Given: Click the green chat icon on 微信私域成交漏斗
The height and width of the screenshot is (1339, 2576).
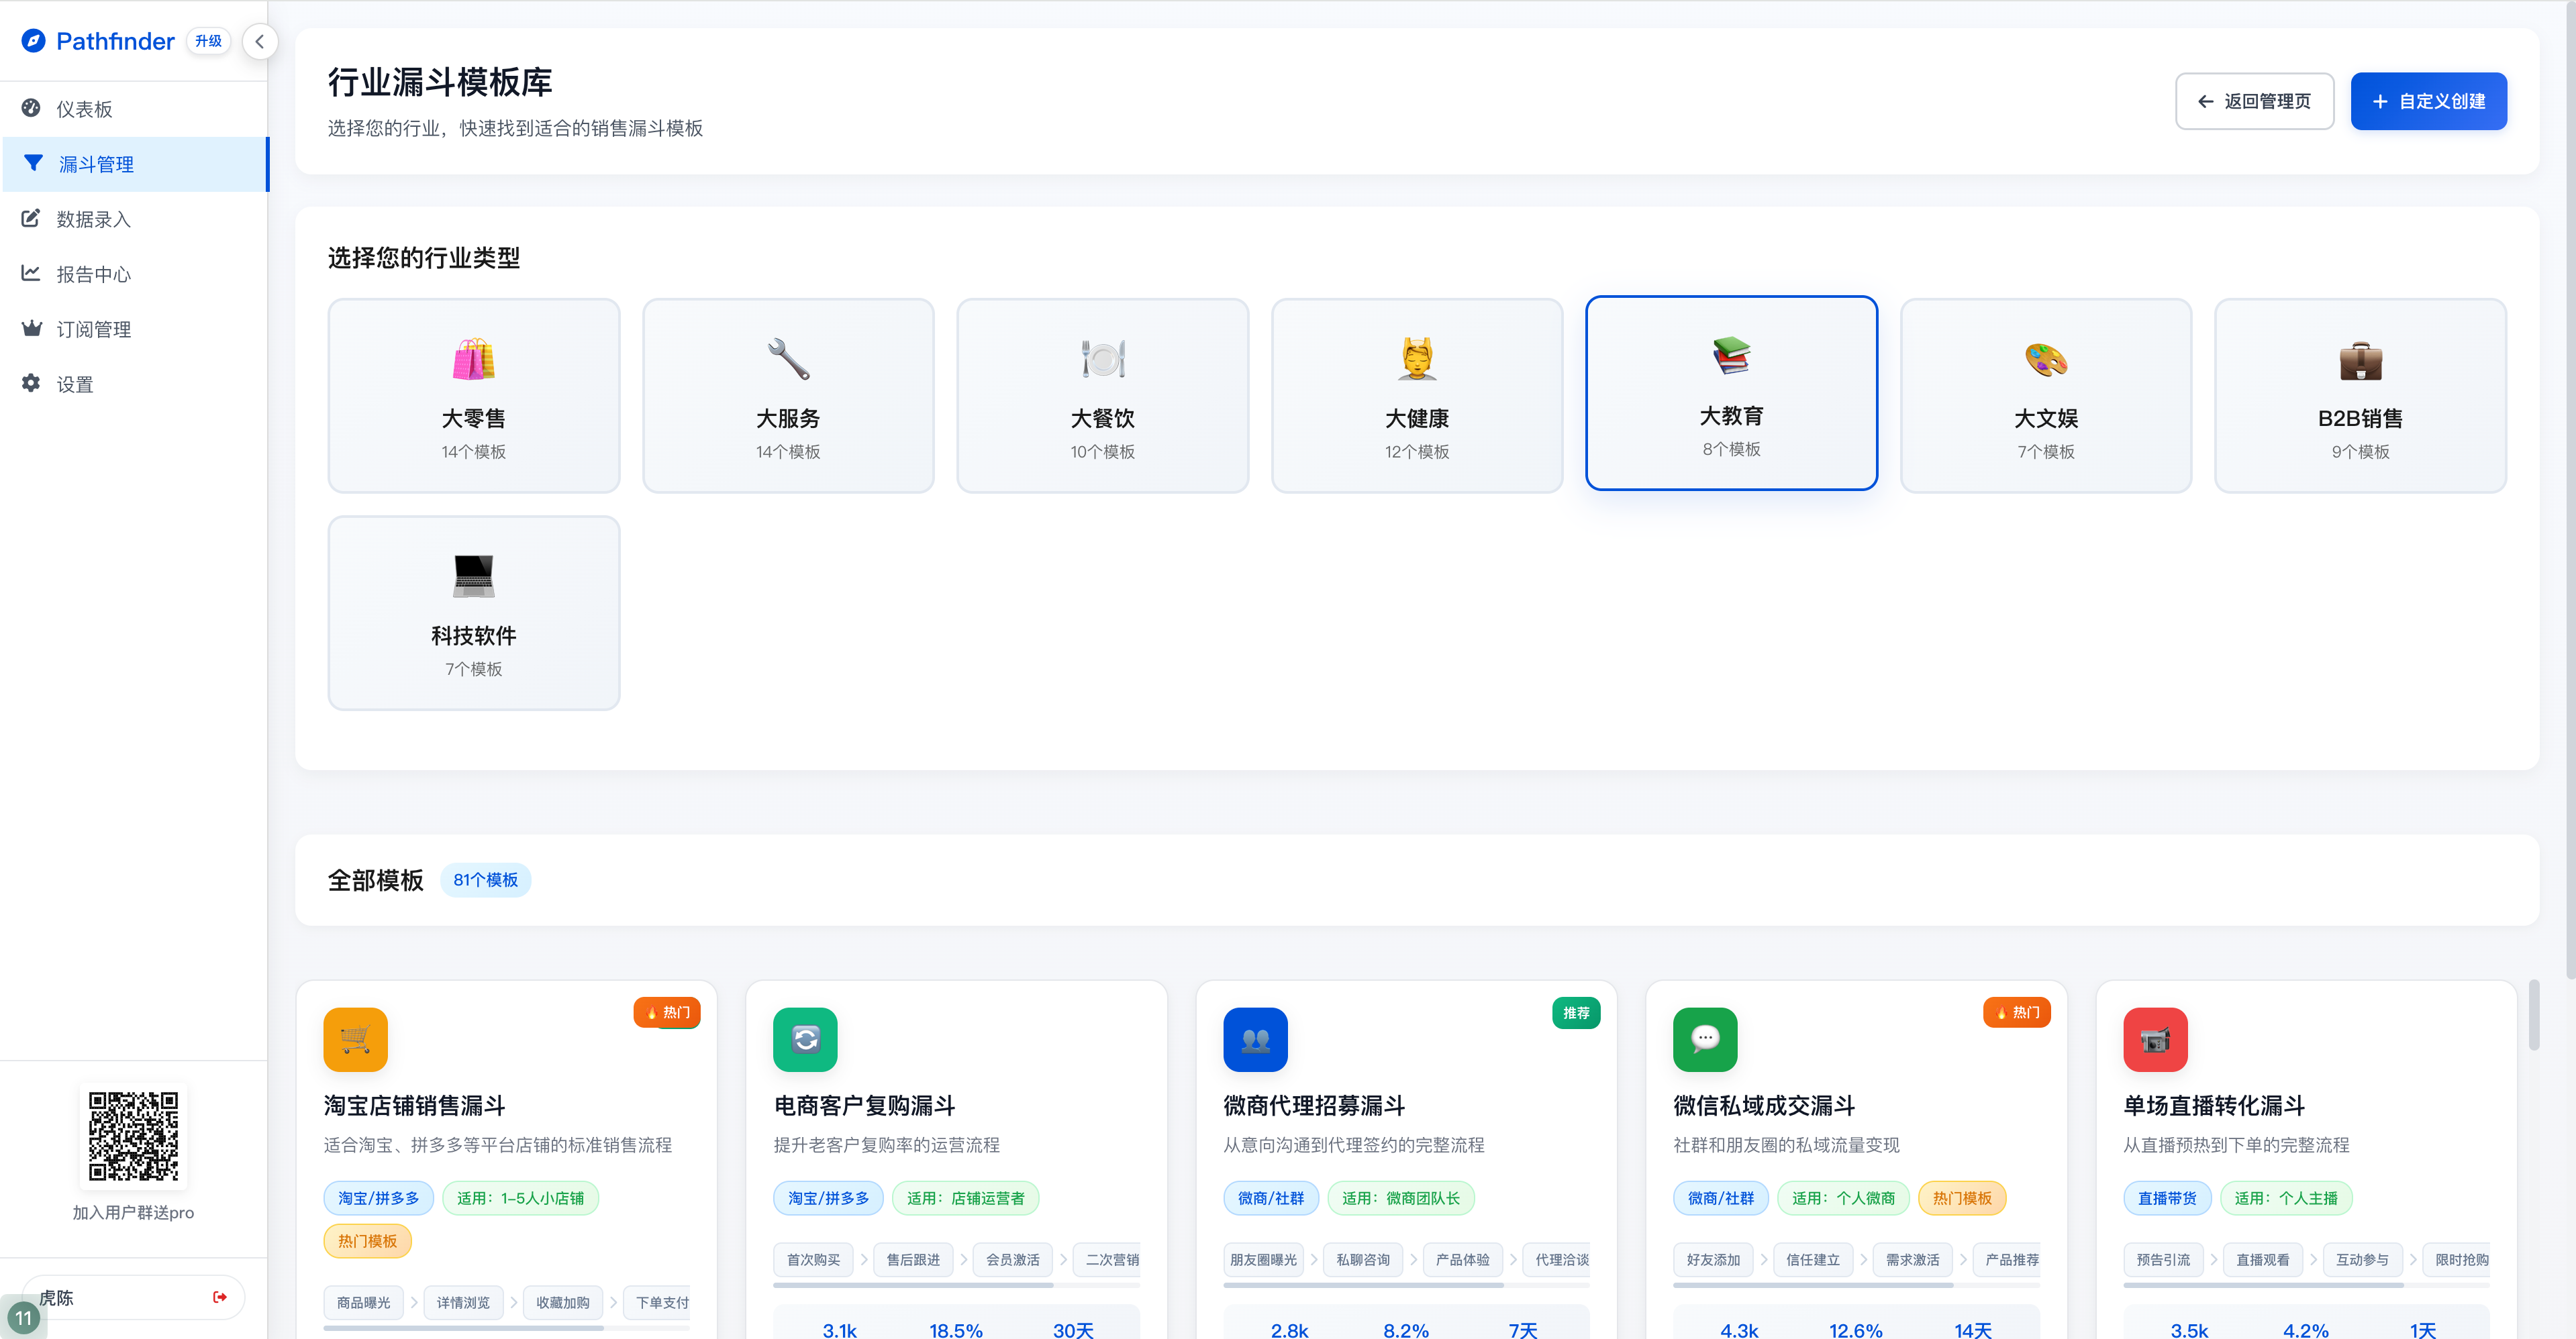Looking at the screenshot, I should [x=1705, y=1039].
